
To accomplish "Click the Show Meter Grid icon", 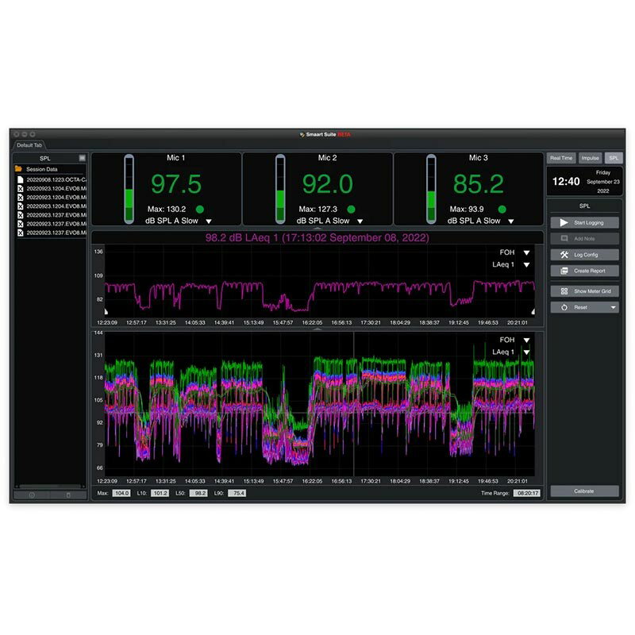I will click(x=564, y=291).
